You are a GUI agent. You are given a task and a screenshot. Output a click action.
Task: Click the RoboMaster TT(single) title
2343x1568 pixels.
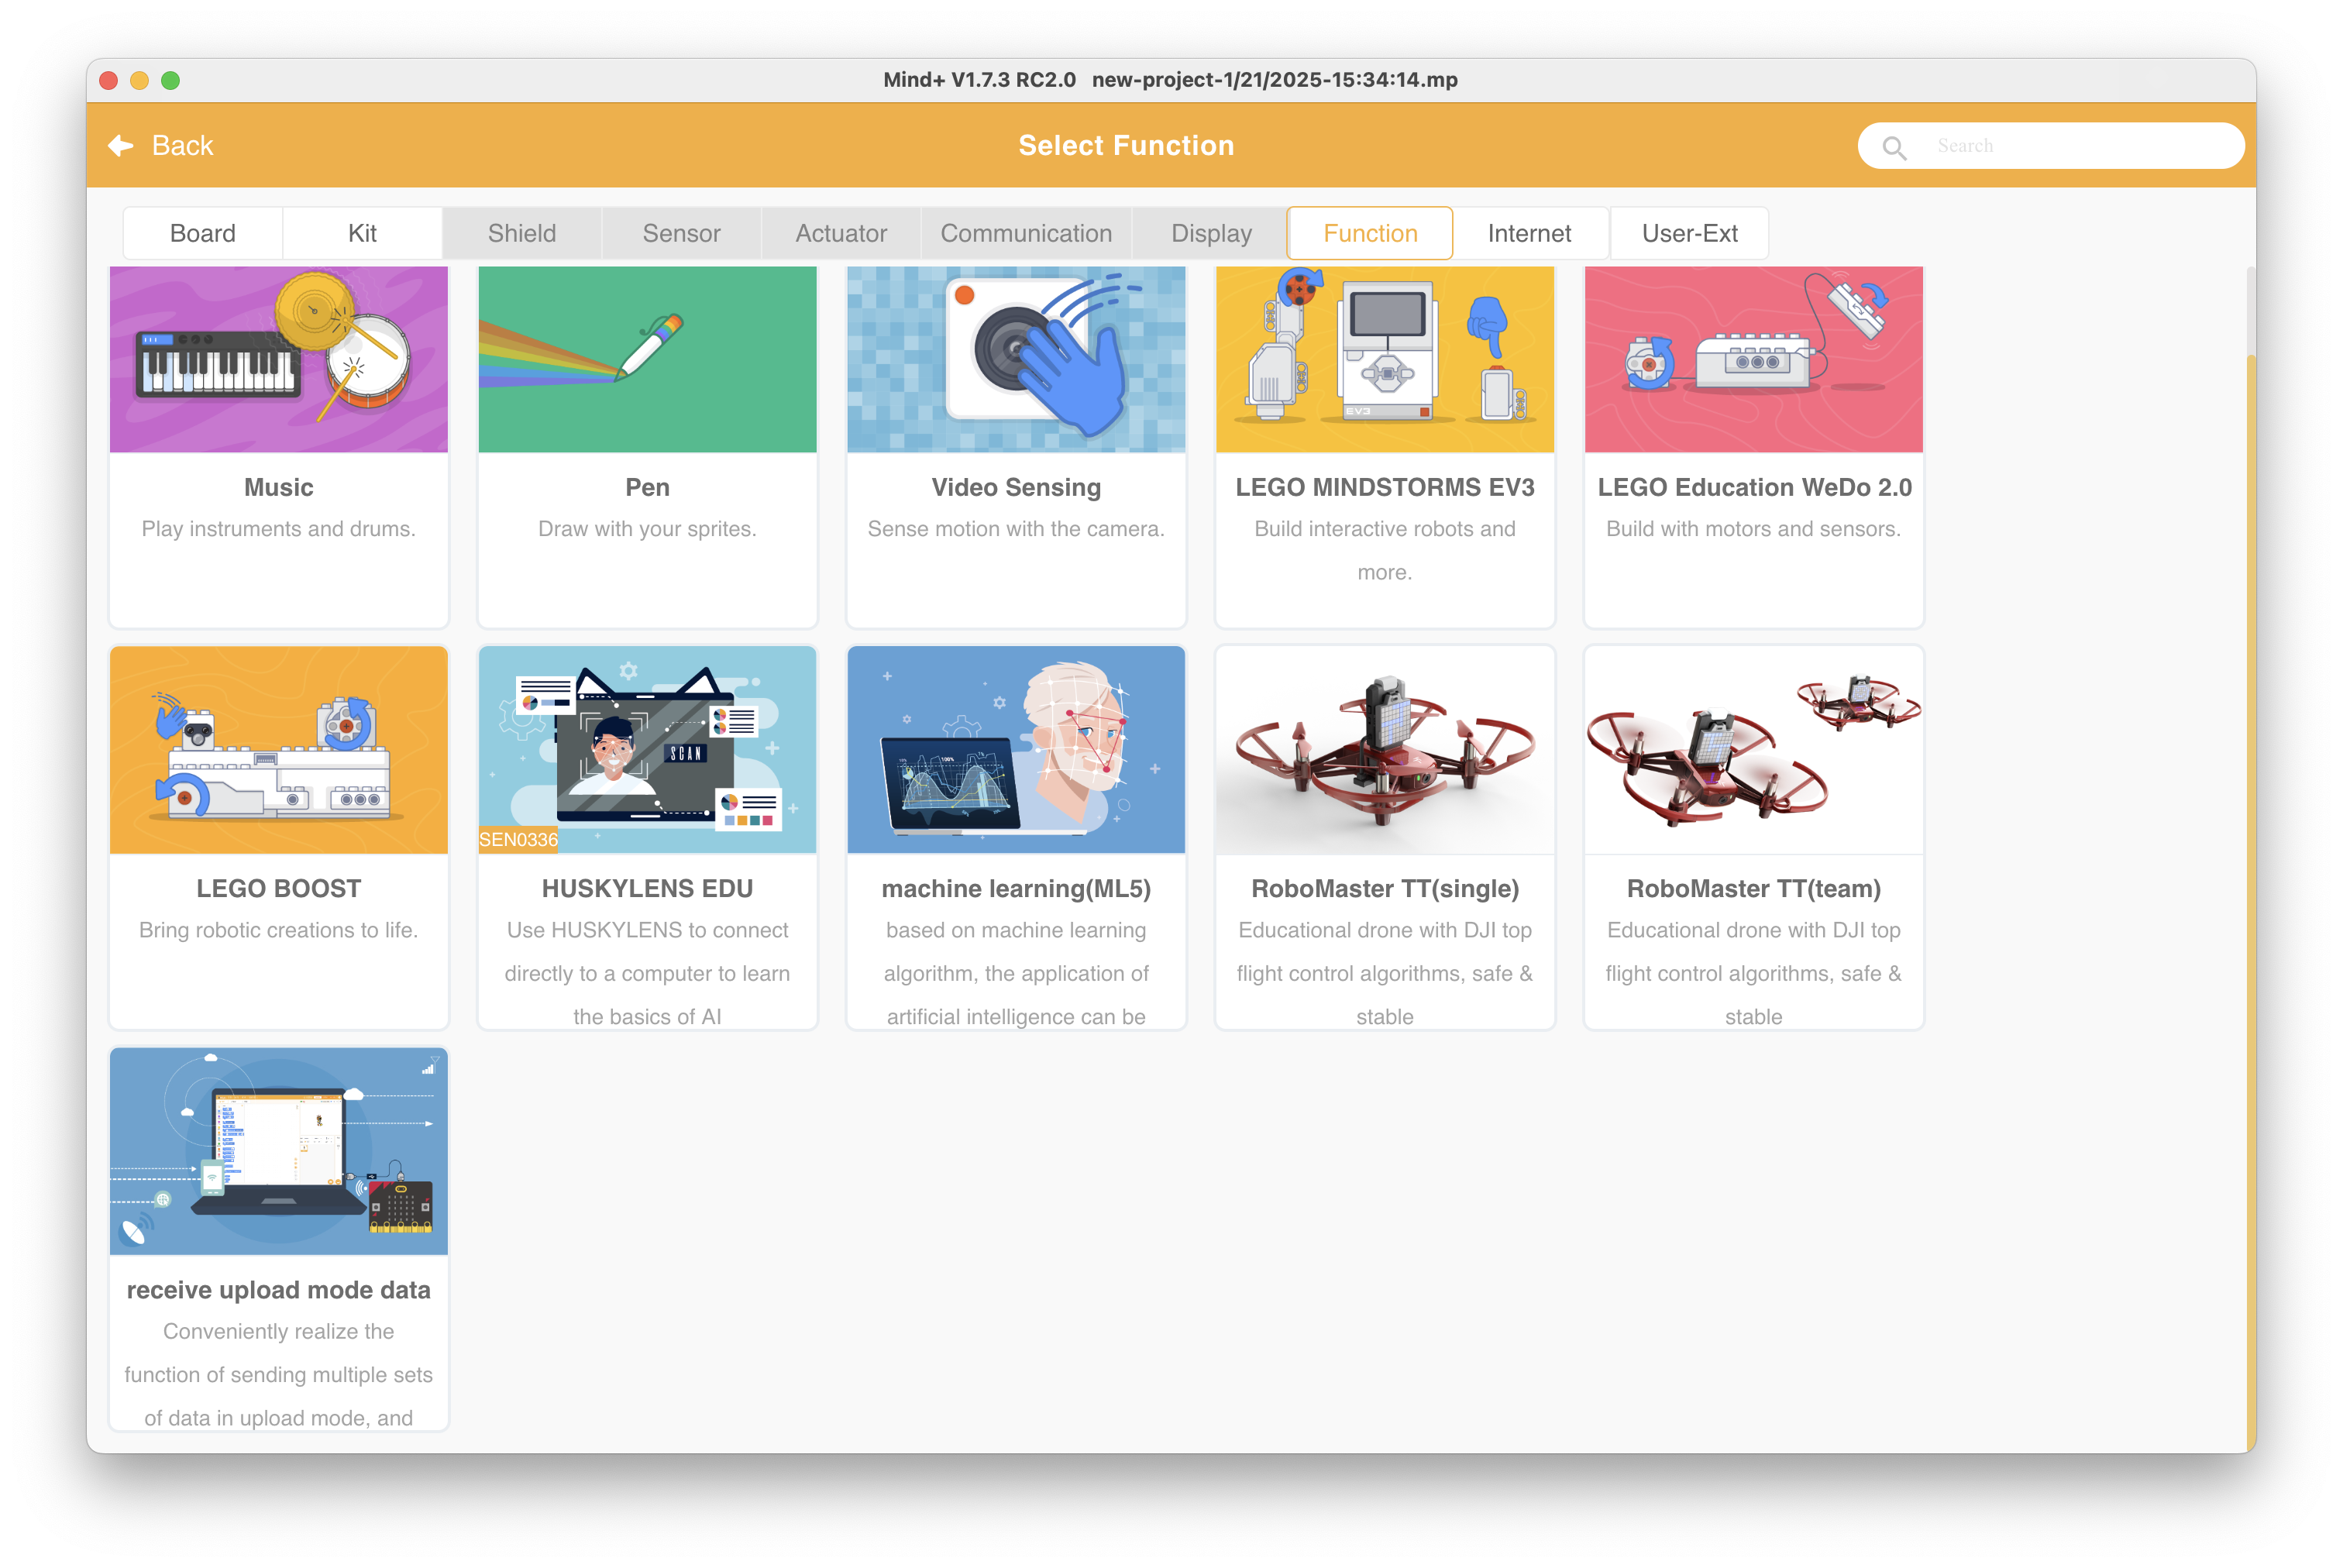point(1385,889)
